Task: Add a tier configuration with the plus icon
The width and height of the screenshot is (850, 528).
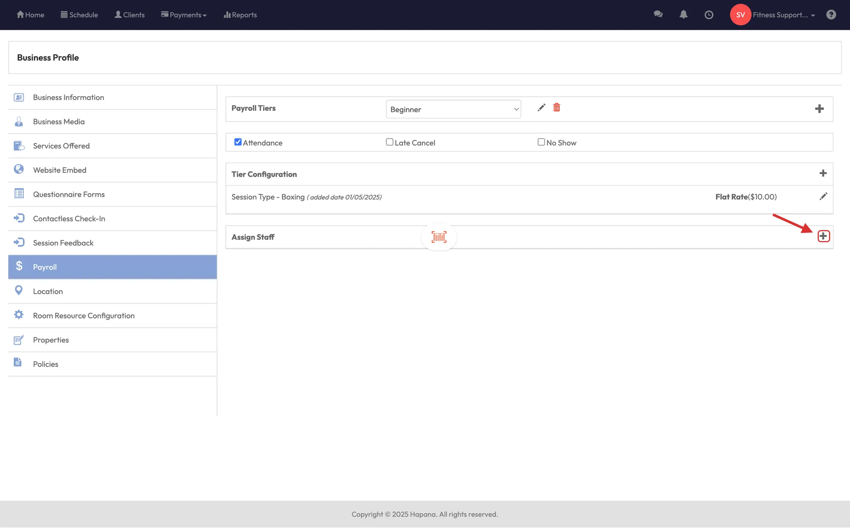Action: pyautogui.click(x=823, y=173)
